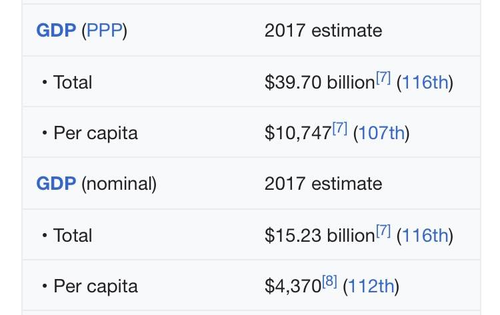This screenshot has width=500, height=315.
Task: Click the PPP link in parentheses
Action: click(103, 31)
